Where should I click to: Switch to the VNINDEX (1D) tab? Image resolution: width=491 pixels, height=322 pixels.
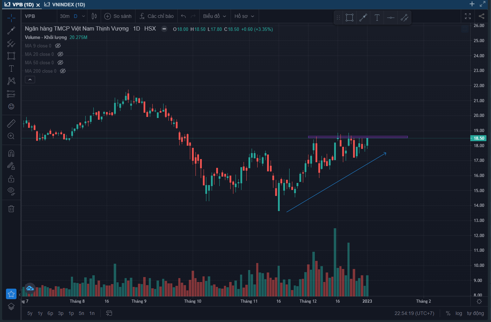(x=65, y=5)
